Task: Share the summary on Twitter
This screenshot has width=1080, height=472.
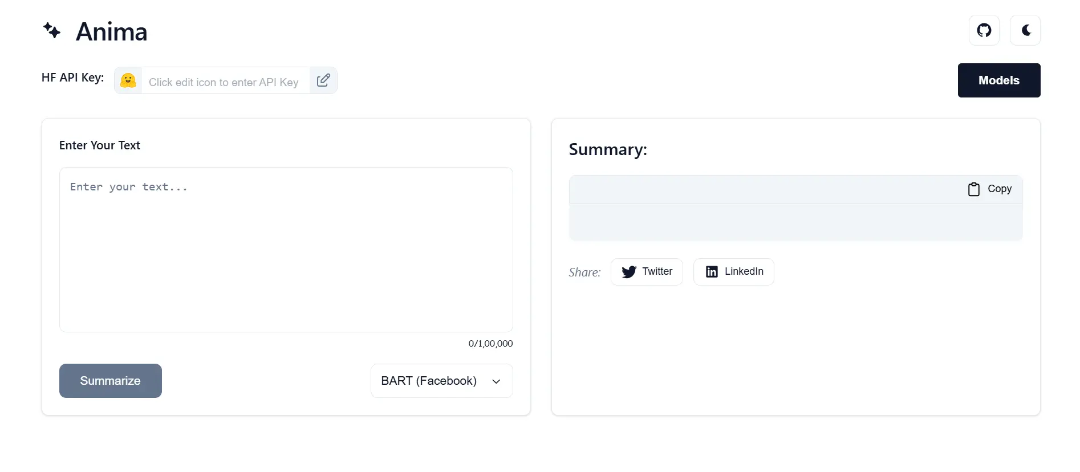Action: pyautogui.click(x=647, y=272)
